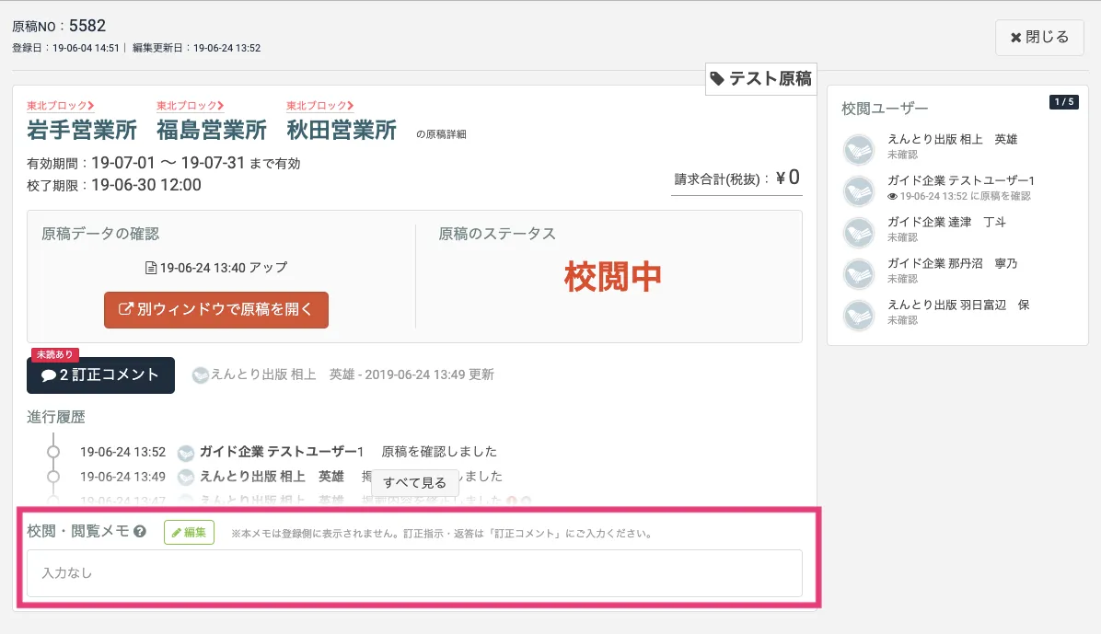
Task: Select the 岩手営業所 heading
Action: [x=82, y=130]
